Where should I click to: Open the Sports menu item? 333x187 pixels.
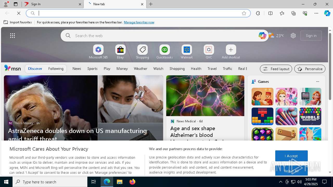click(92, 69)
